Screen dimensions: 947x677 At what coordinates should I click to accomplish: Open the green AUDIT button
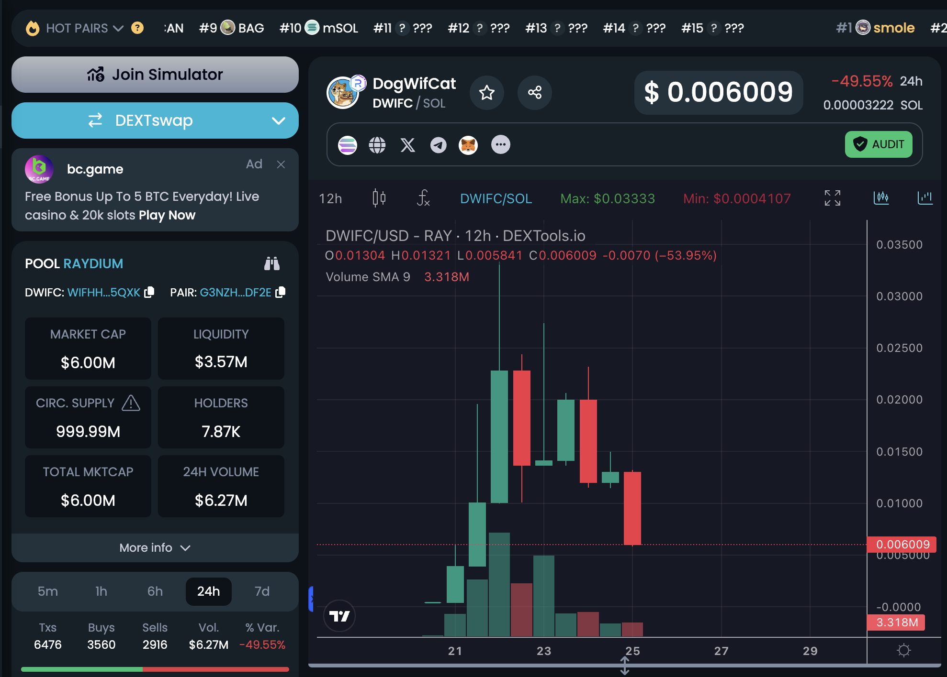click(878, 144)
